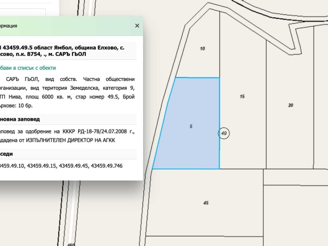The width and height of the screenshot is (328, 246).
Task: Click the circled 49 section marker
Action: coord(224,133)
